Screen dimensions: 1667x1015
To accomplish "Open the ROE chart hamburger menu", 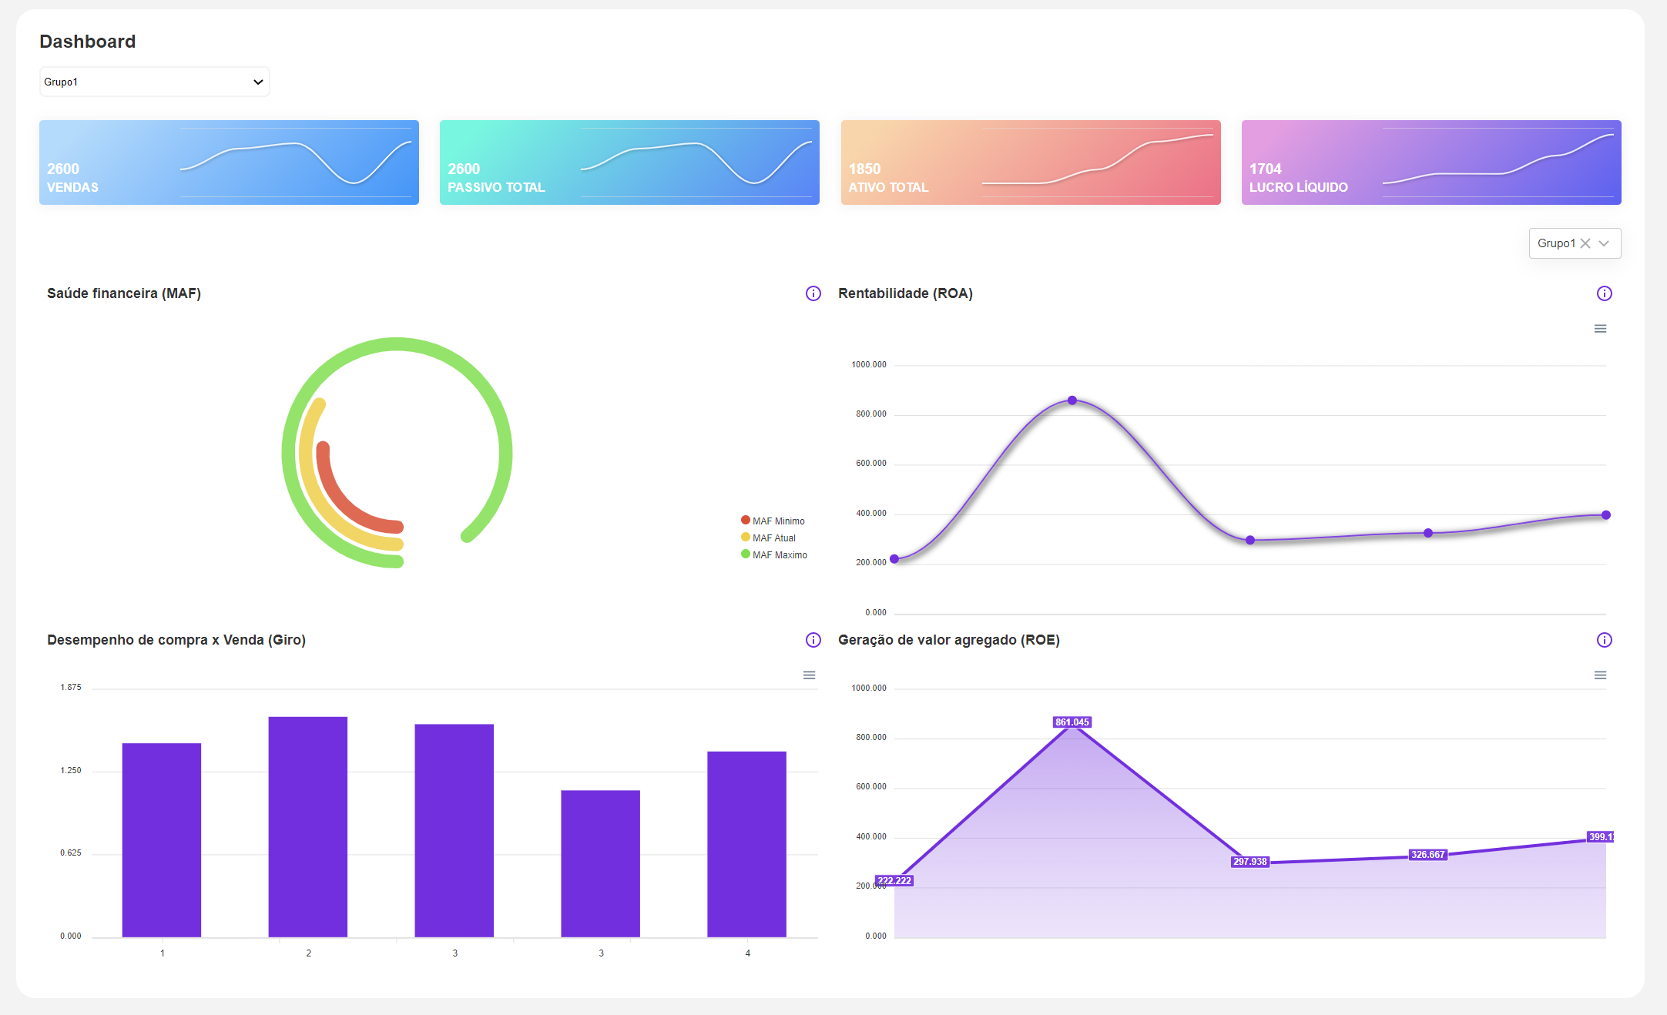I will pos(1600,675).
